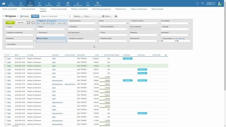Open the Общий доступ filter dropdown
Screen dimensions: 226x127
(144, 41)
